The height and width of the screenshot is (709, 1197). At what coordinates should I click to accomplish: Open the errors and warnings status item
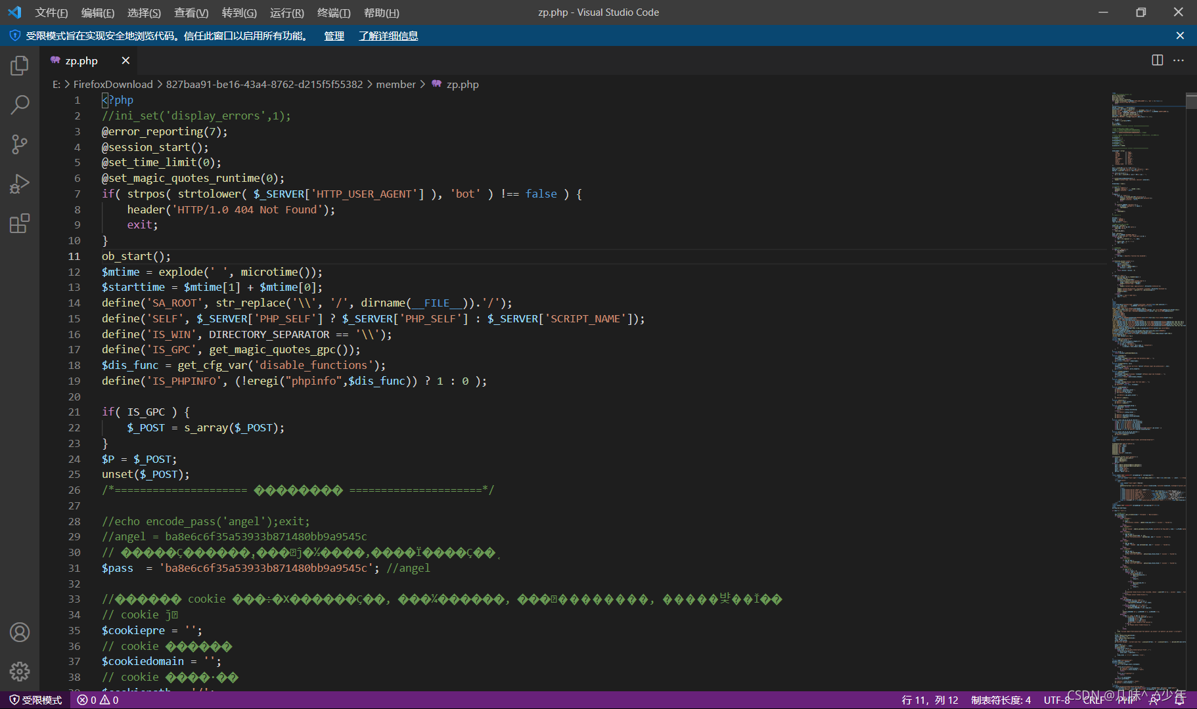tap(98, 700)
